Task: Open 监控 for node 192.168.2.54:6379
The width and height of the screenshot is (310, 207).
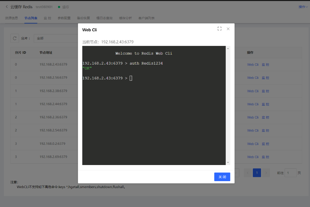Action: pyautogui.click(x=265, y=130)
